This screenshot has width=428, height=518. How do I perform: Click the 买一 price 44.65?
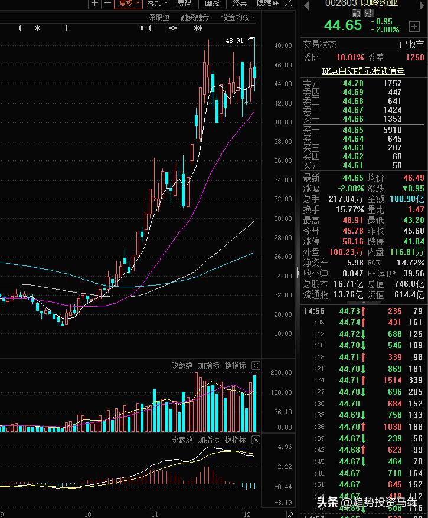(x=353, y=130)
